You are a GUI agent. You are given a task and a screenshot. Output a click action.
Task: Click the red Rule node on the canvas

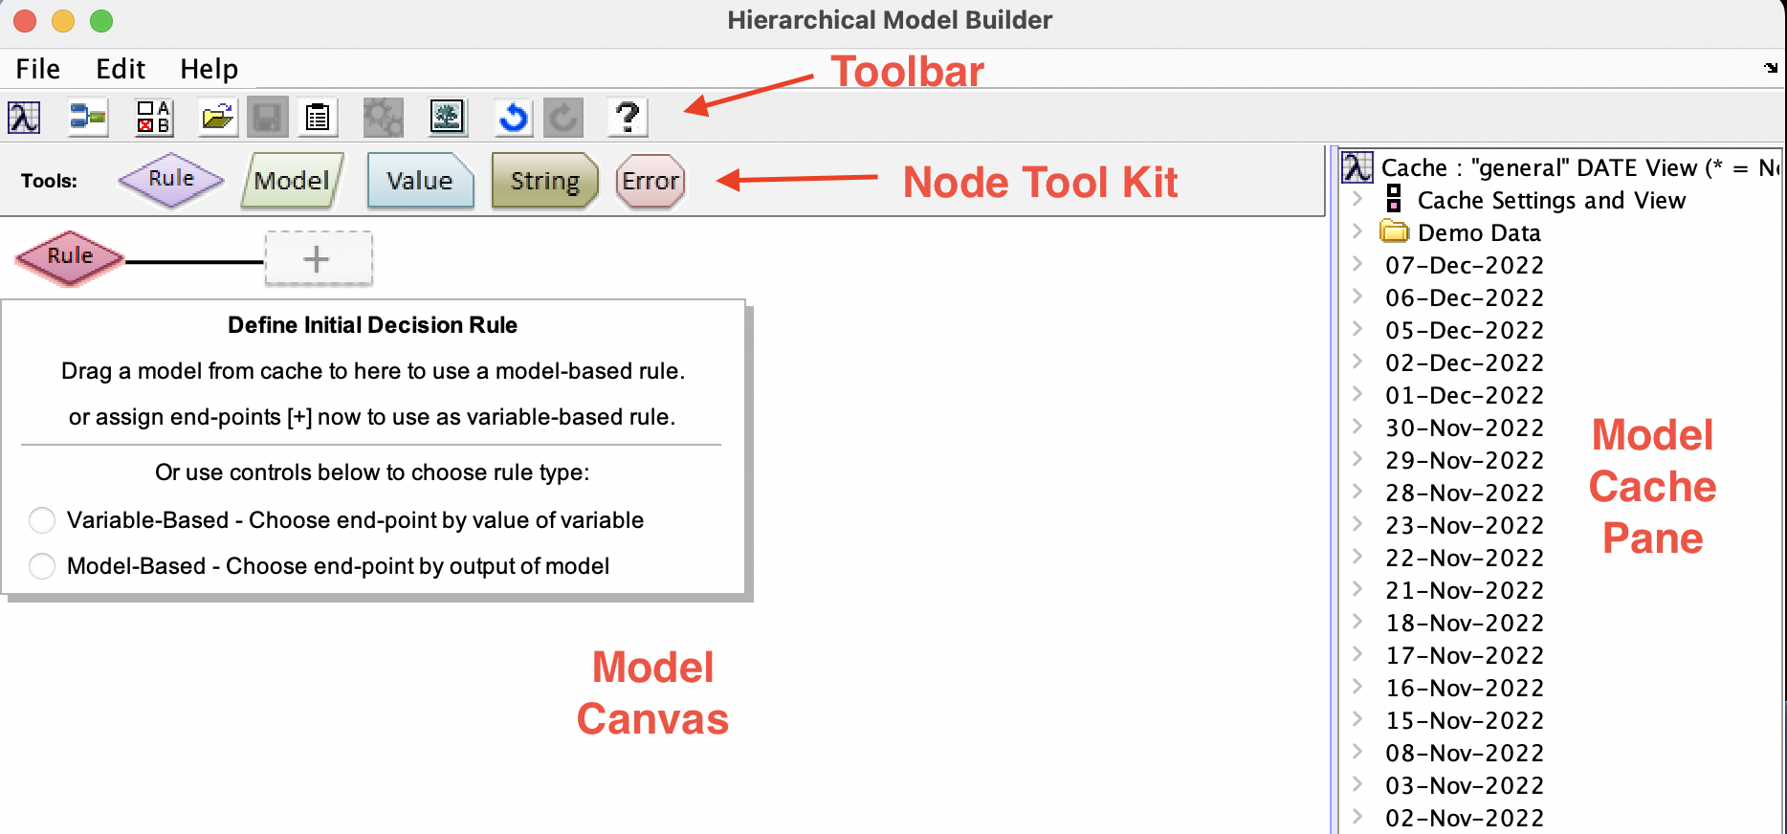click(70, 257)
